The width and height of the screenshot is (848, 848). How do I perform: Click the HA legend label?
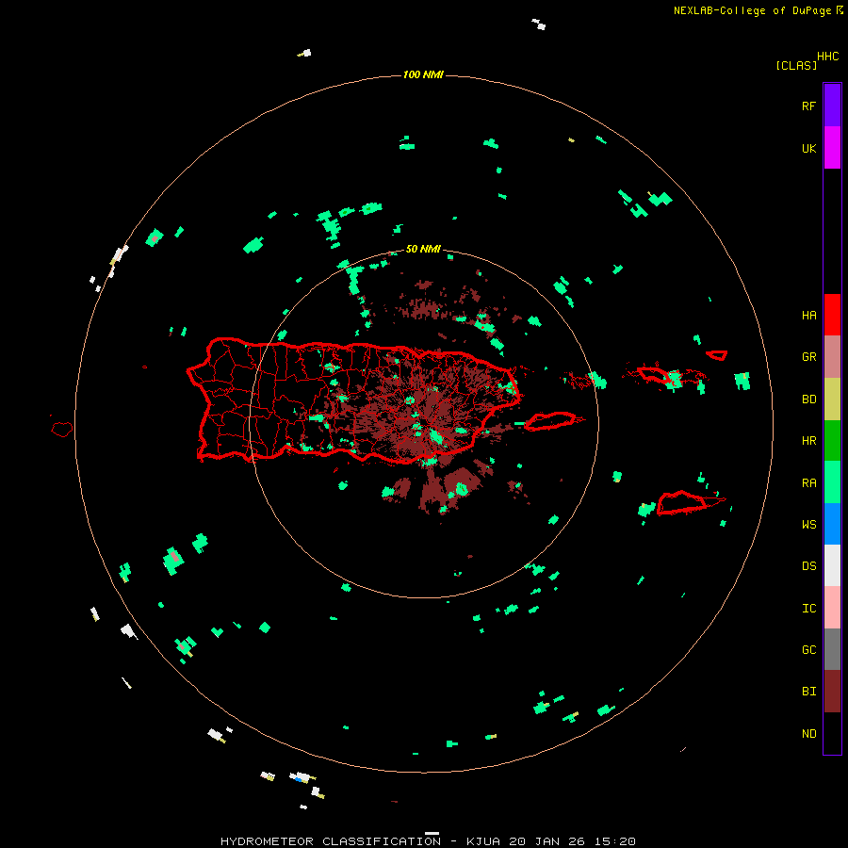pyautogui.click(x=808, y=316)
